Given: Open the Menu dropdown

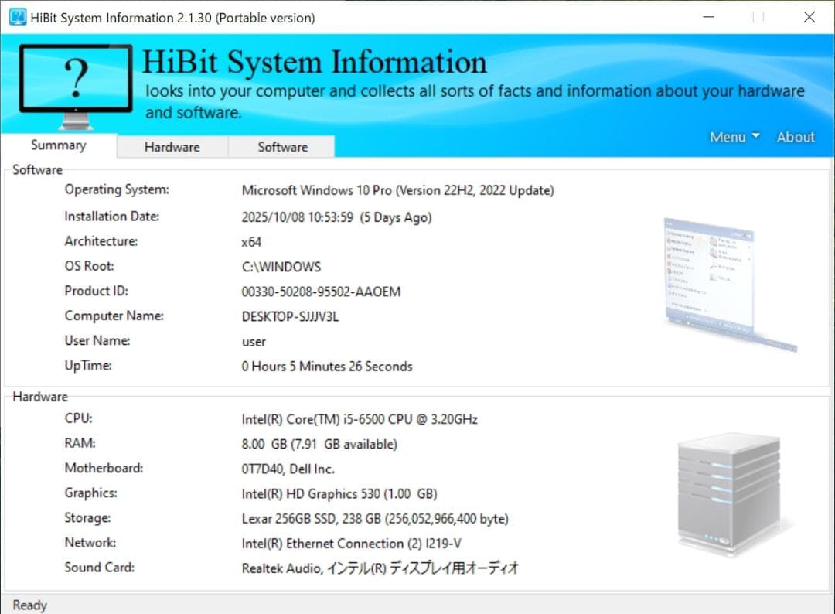Looking at the screenshot, I should tap(728, 136).
